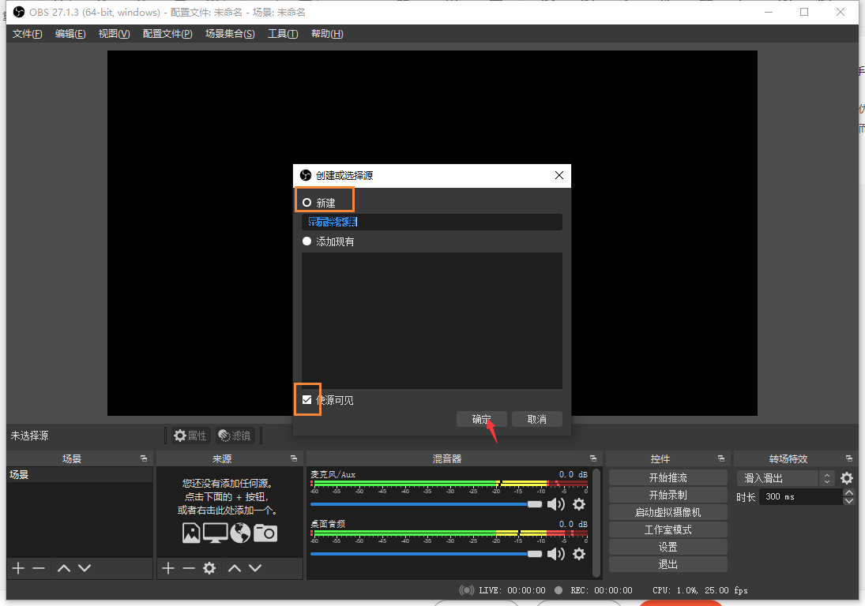Click the transition settings gear icon
The width and height of the screenshot is (865, 606).
tap(845, 478)
